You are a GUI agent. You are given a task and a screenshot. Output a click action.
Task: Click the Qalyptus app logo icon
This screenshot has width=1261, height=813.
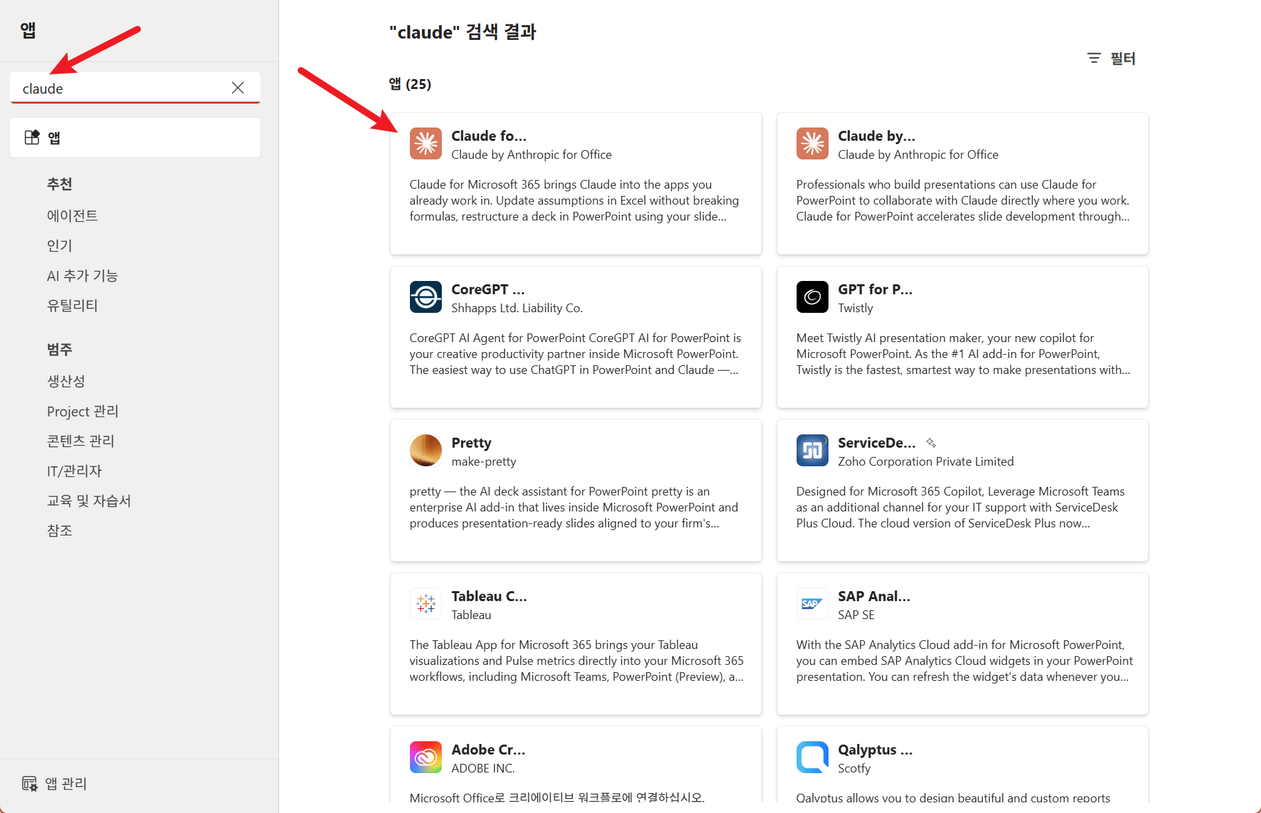click(x=813, y=757)
